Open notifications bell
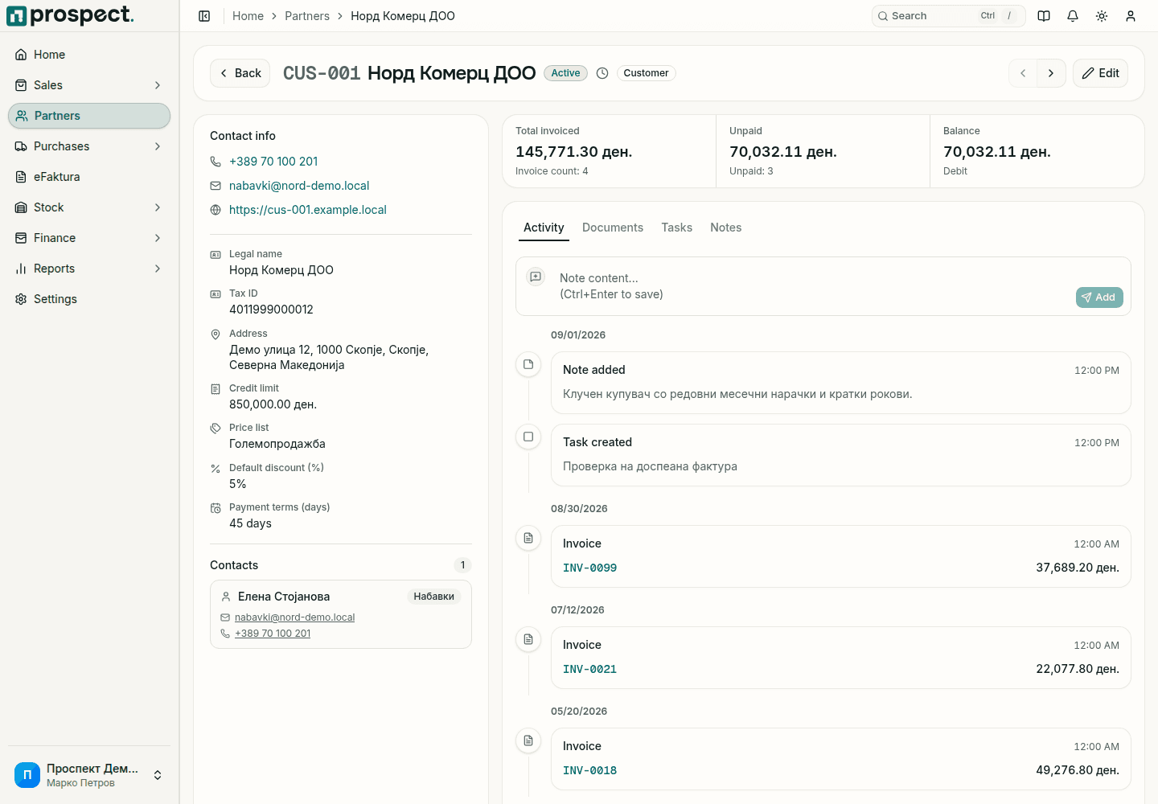This screenshot has height=804, width=1158. pyautogui.click(x=1073, y=16)
